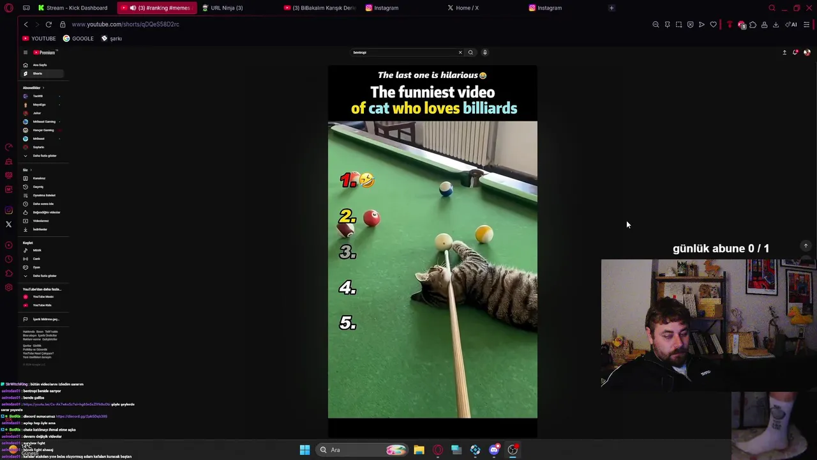The width and height of the screenshot is (817, 460).
Task: Open the MrBeast Gaming subscription
Action: (x=42, y=121)
